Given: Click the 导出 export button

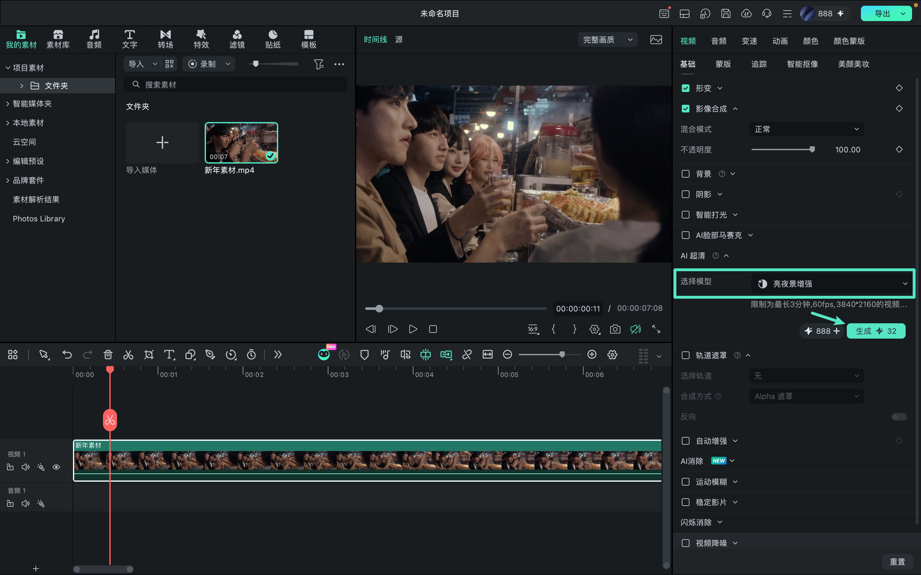Looking at the screenshot, I should (882, 14).
